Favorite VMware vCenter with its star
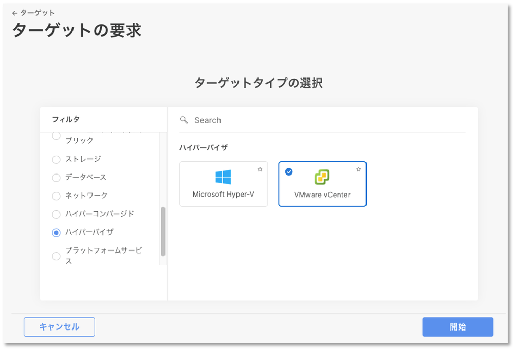This screenshot has width=513, height=349. click(359, 169)
